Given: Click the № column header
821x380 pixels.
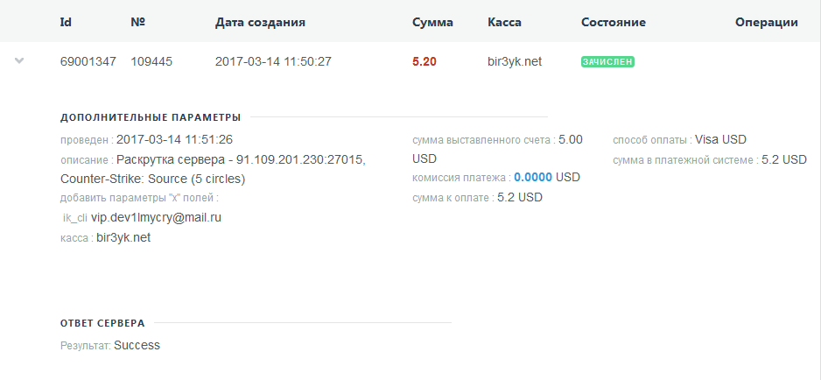Looking at the screenshot, I should 137,22.
